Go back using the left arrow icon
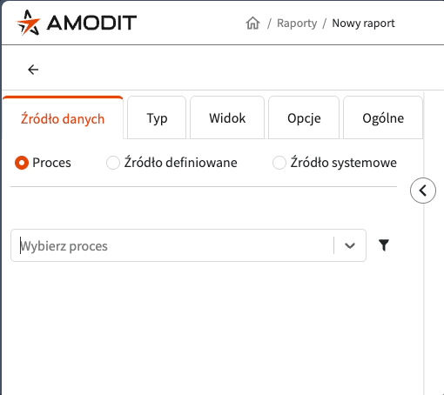Screen dimensions: 444x395 pyautogui.click(x=33, y=70)
